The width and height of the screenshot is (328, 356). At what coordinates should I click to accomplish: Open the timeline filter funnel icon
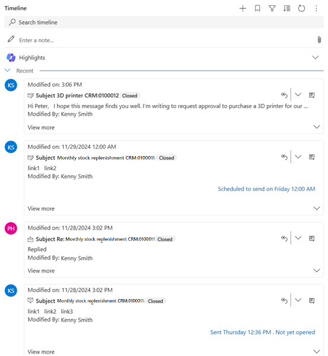(x=272, y=9)
